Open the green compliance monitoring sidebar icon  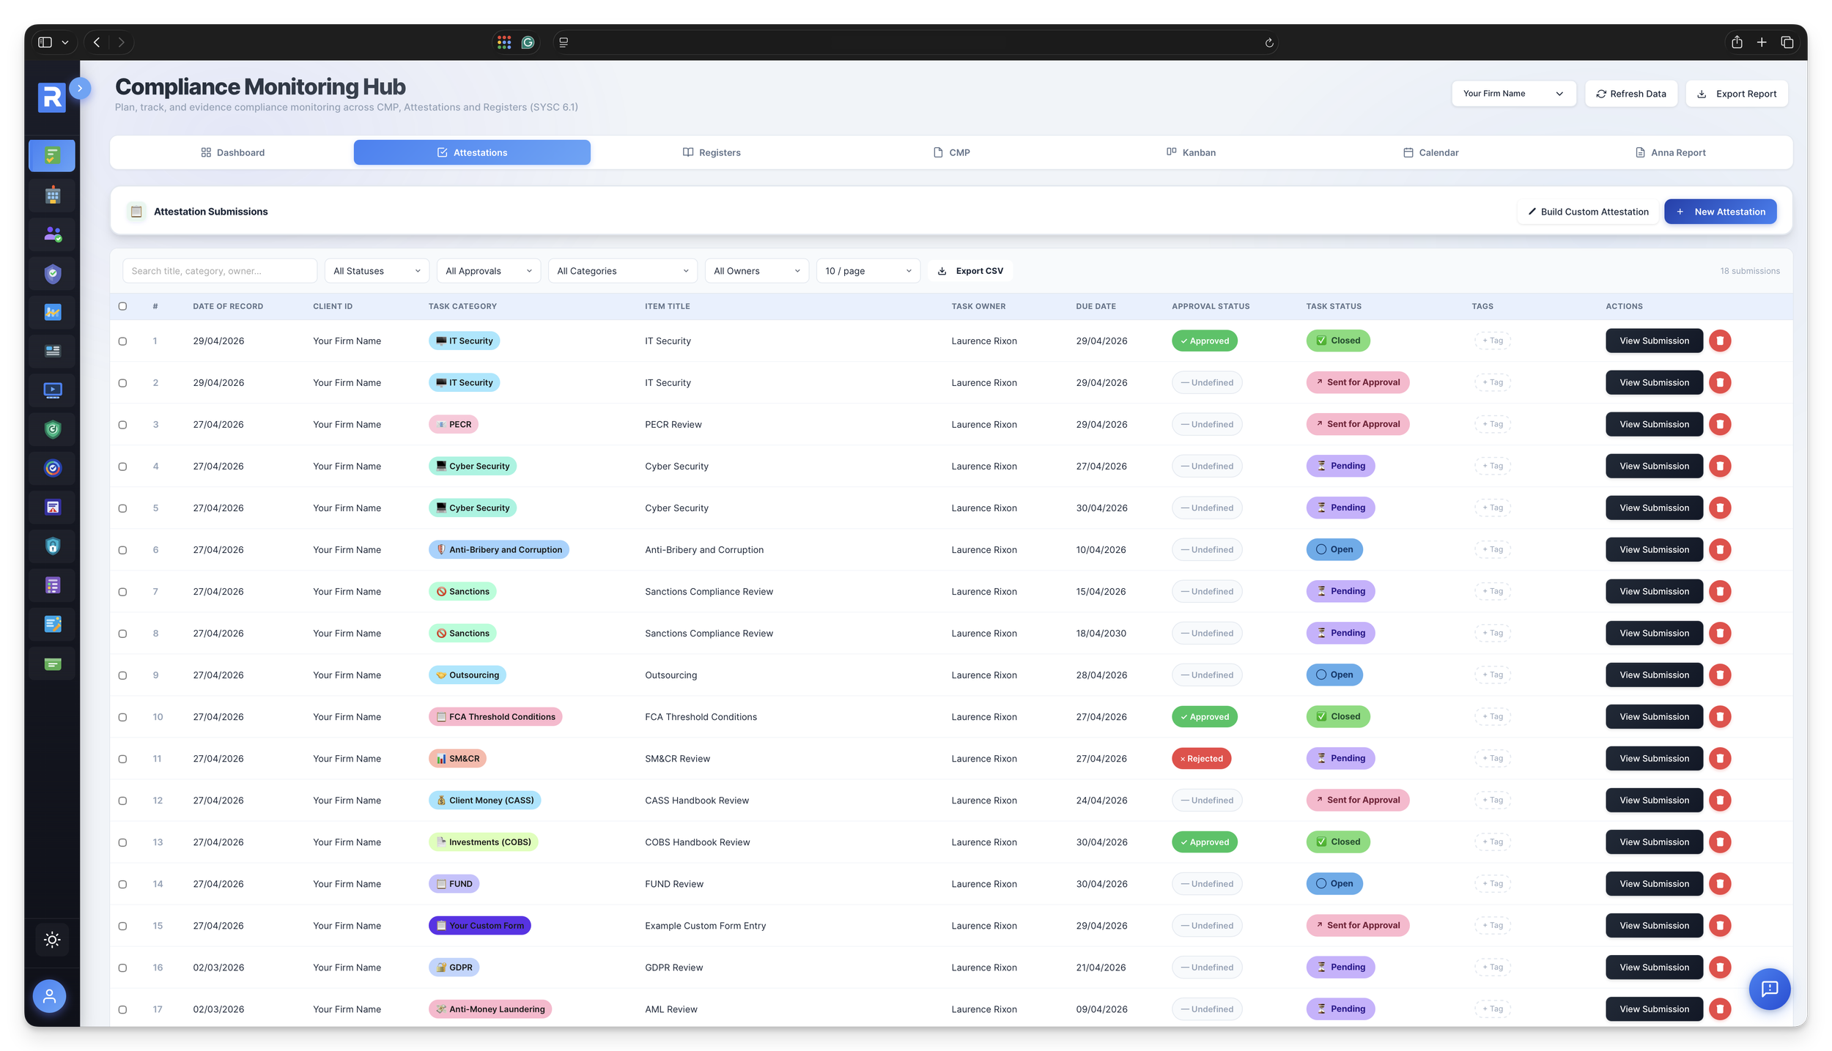tap(52, 155)
